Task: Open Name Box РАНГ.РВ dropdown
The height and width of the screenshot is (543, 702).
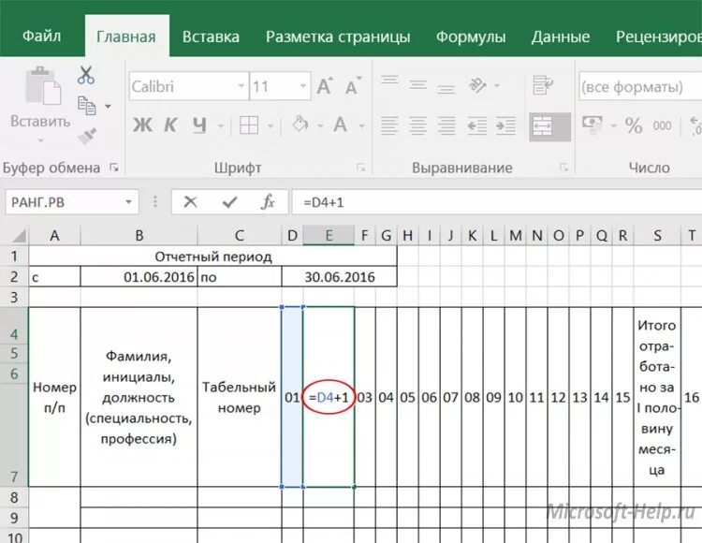Action: pos(128,202)
